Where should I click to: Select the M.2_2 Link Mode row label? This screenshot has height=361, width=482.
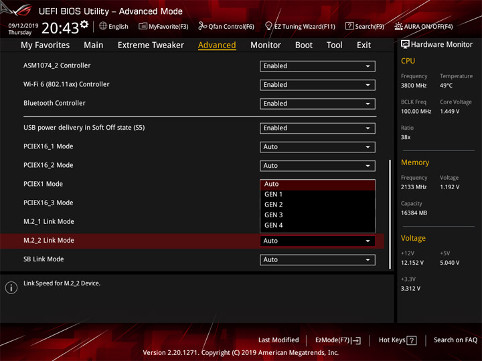(x=49, y=241)
